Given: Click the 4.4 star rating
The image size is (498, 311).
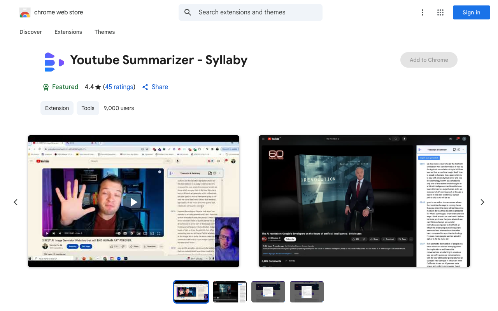Looking at the screenshot, I should coord(93,87).
